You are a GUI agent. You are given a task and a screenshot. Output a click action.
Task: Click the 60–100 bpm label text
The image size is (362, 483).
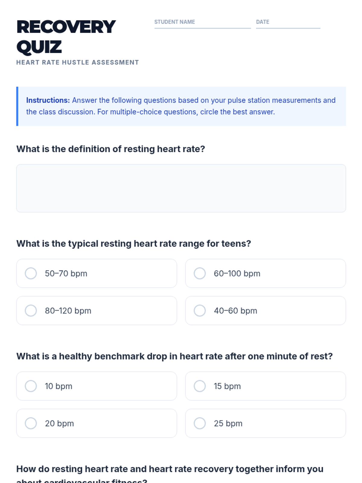pos(237,273)
